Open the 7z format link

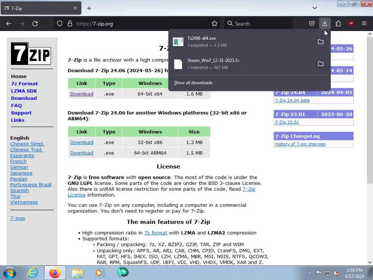tap(156, 233)
